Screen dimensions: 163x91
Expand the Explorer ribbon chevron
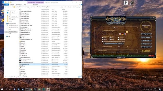(x=79, y=5)
